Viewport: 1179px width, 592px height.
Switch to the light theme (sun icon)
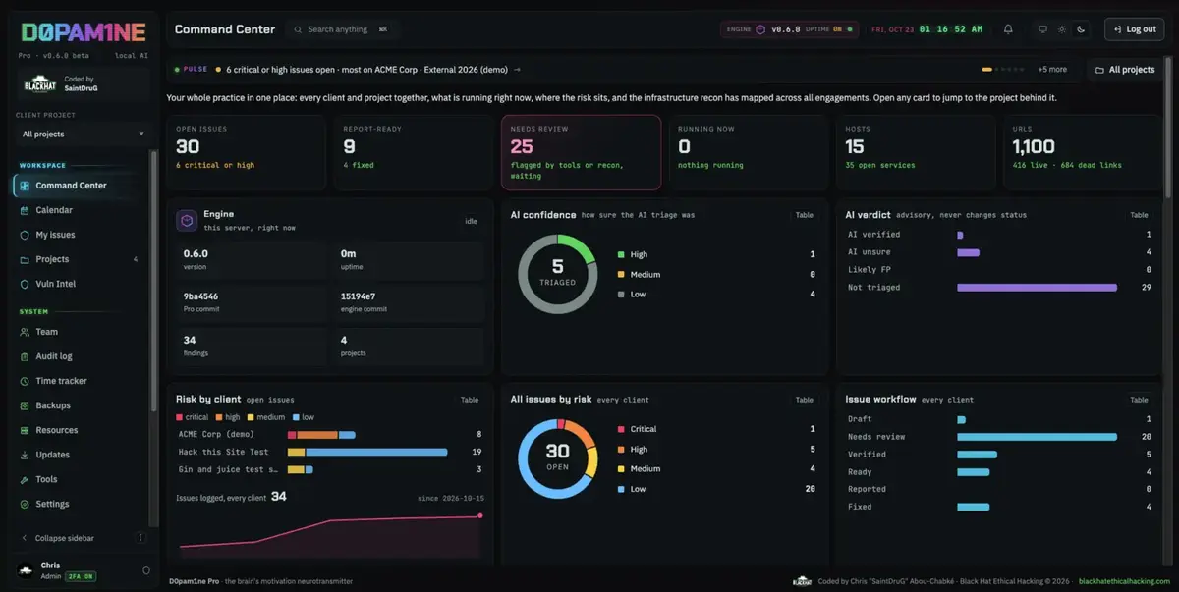[1061, 29]
